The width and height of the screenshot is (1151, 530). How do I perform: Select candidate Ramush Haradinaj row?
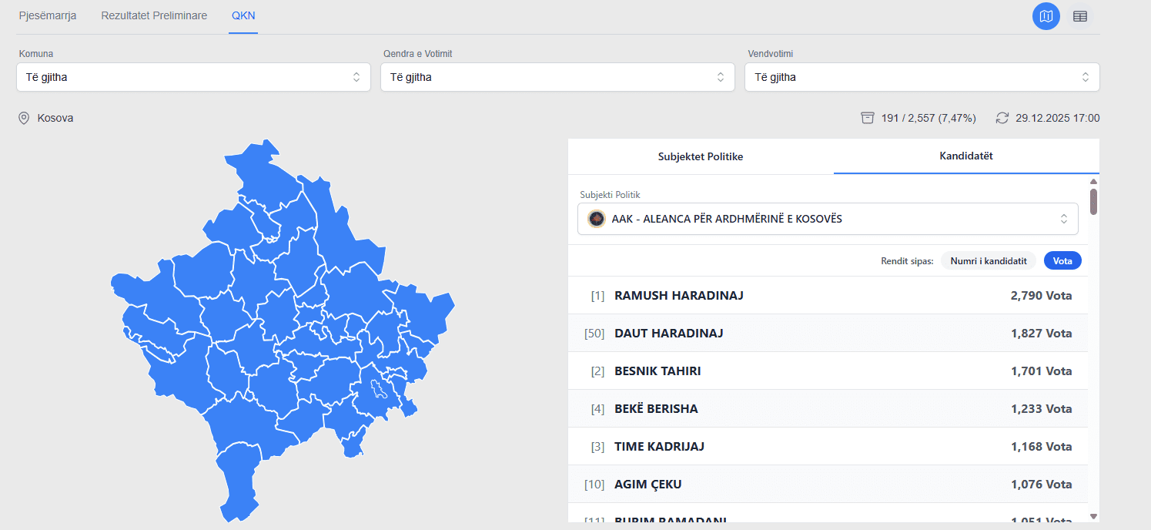point(828,296)
